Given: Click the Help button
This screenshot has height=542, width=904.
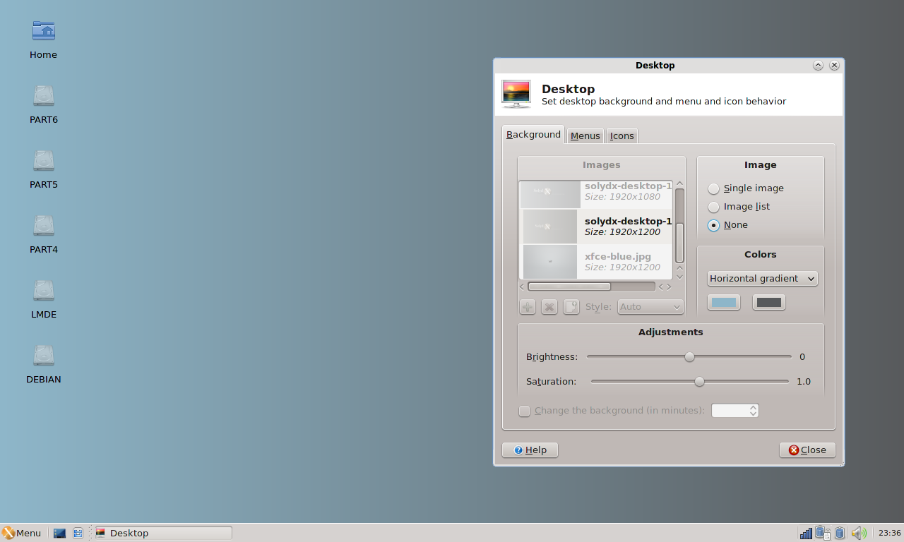Looking at the screenshot, I should 530,450.
